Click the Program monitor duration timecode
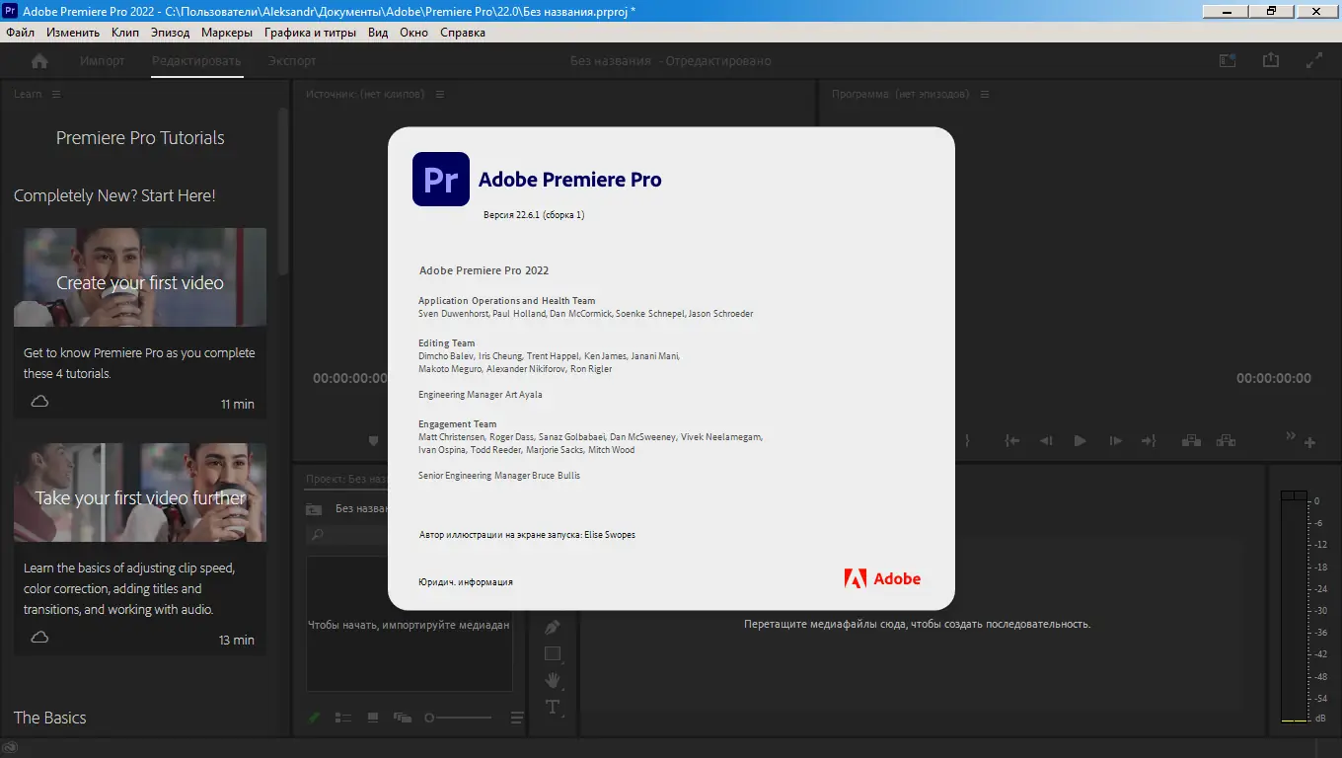The height and width of the screenshot is (758, 1342). 1274,378
